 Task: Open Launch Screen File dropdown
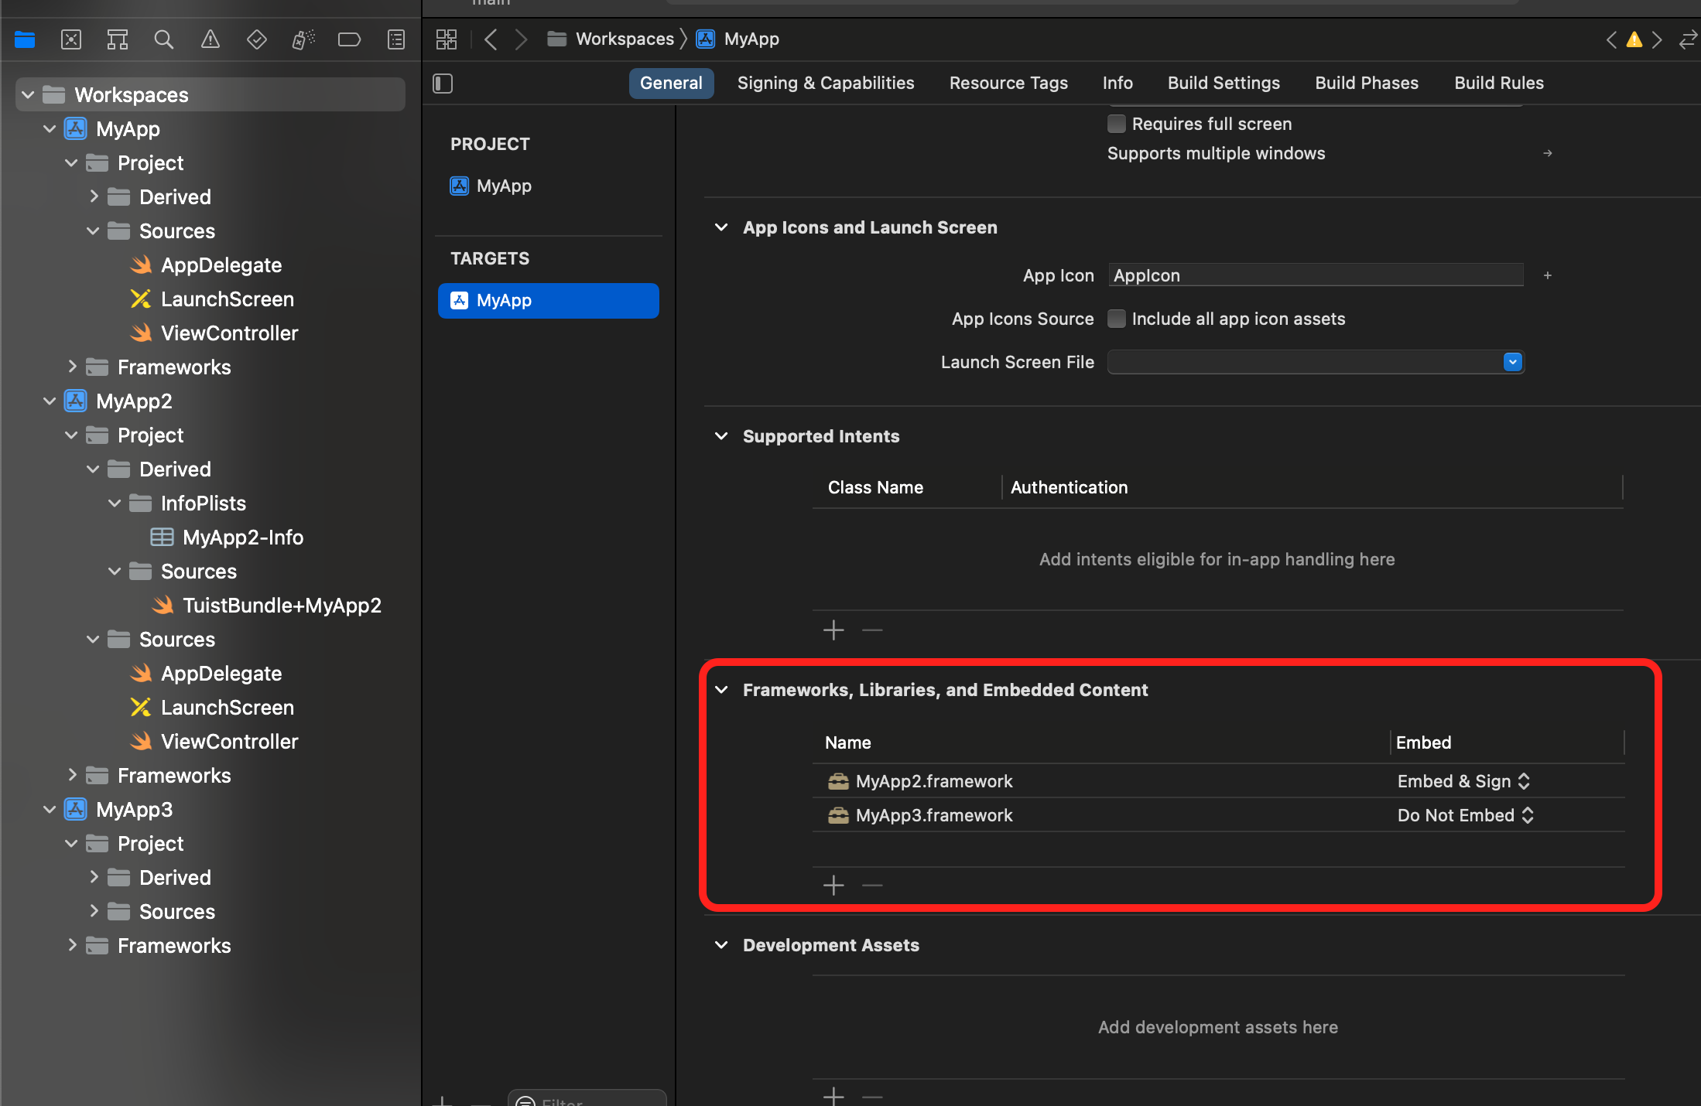tap(1512, 362)
